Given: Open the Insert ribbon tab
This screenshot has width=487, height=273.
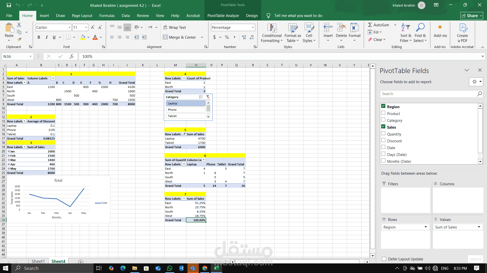Looking at the screenshot, I should click(x=44, y=15).
